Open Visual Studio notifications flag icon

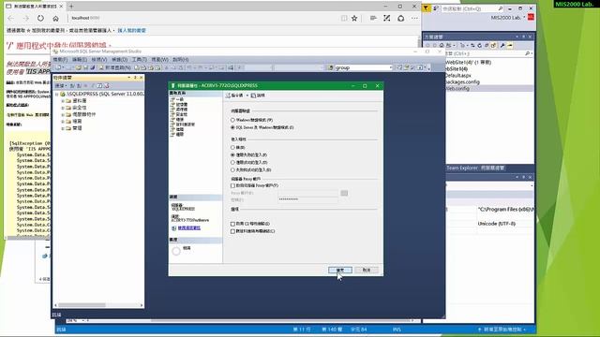(426, 8)
